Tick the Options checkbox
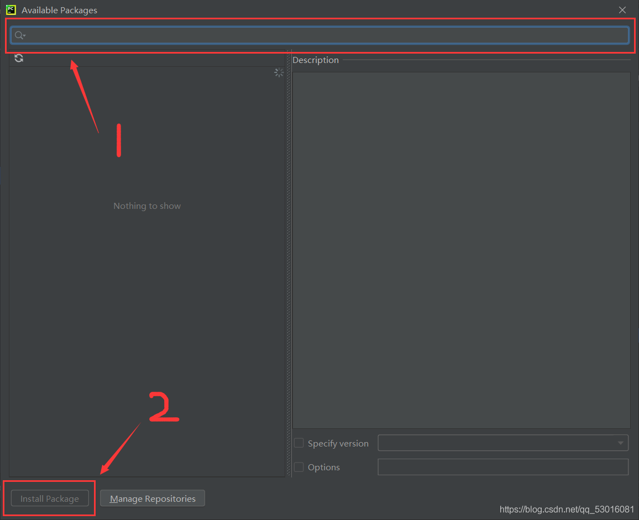Viewport: 639px width, 520px height. point(299,467)
